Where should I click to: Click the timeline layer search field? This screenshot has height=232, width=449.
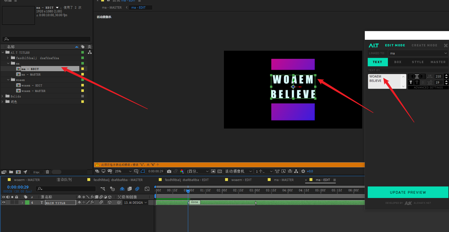(66, 189)
